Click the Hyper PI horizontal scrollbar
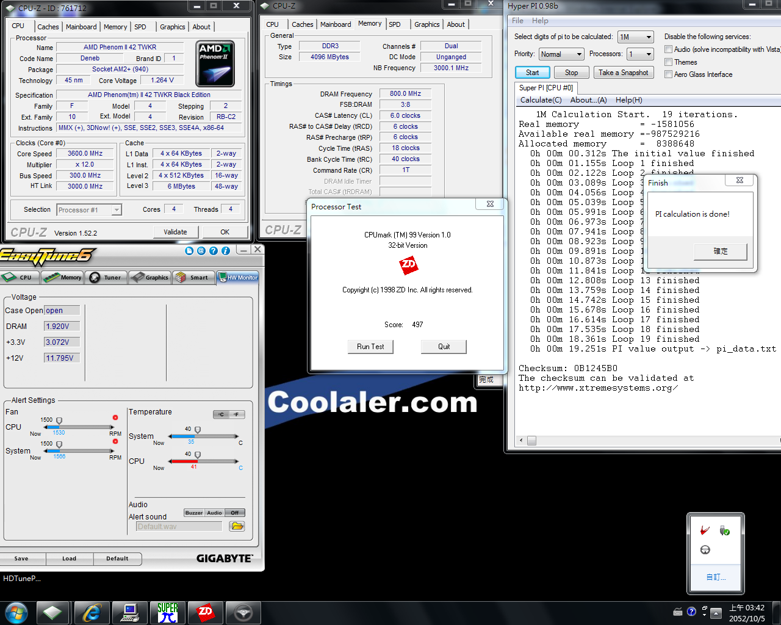Viewport: 781px width, 625px height. click(531, 440)
